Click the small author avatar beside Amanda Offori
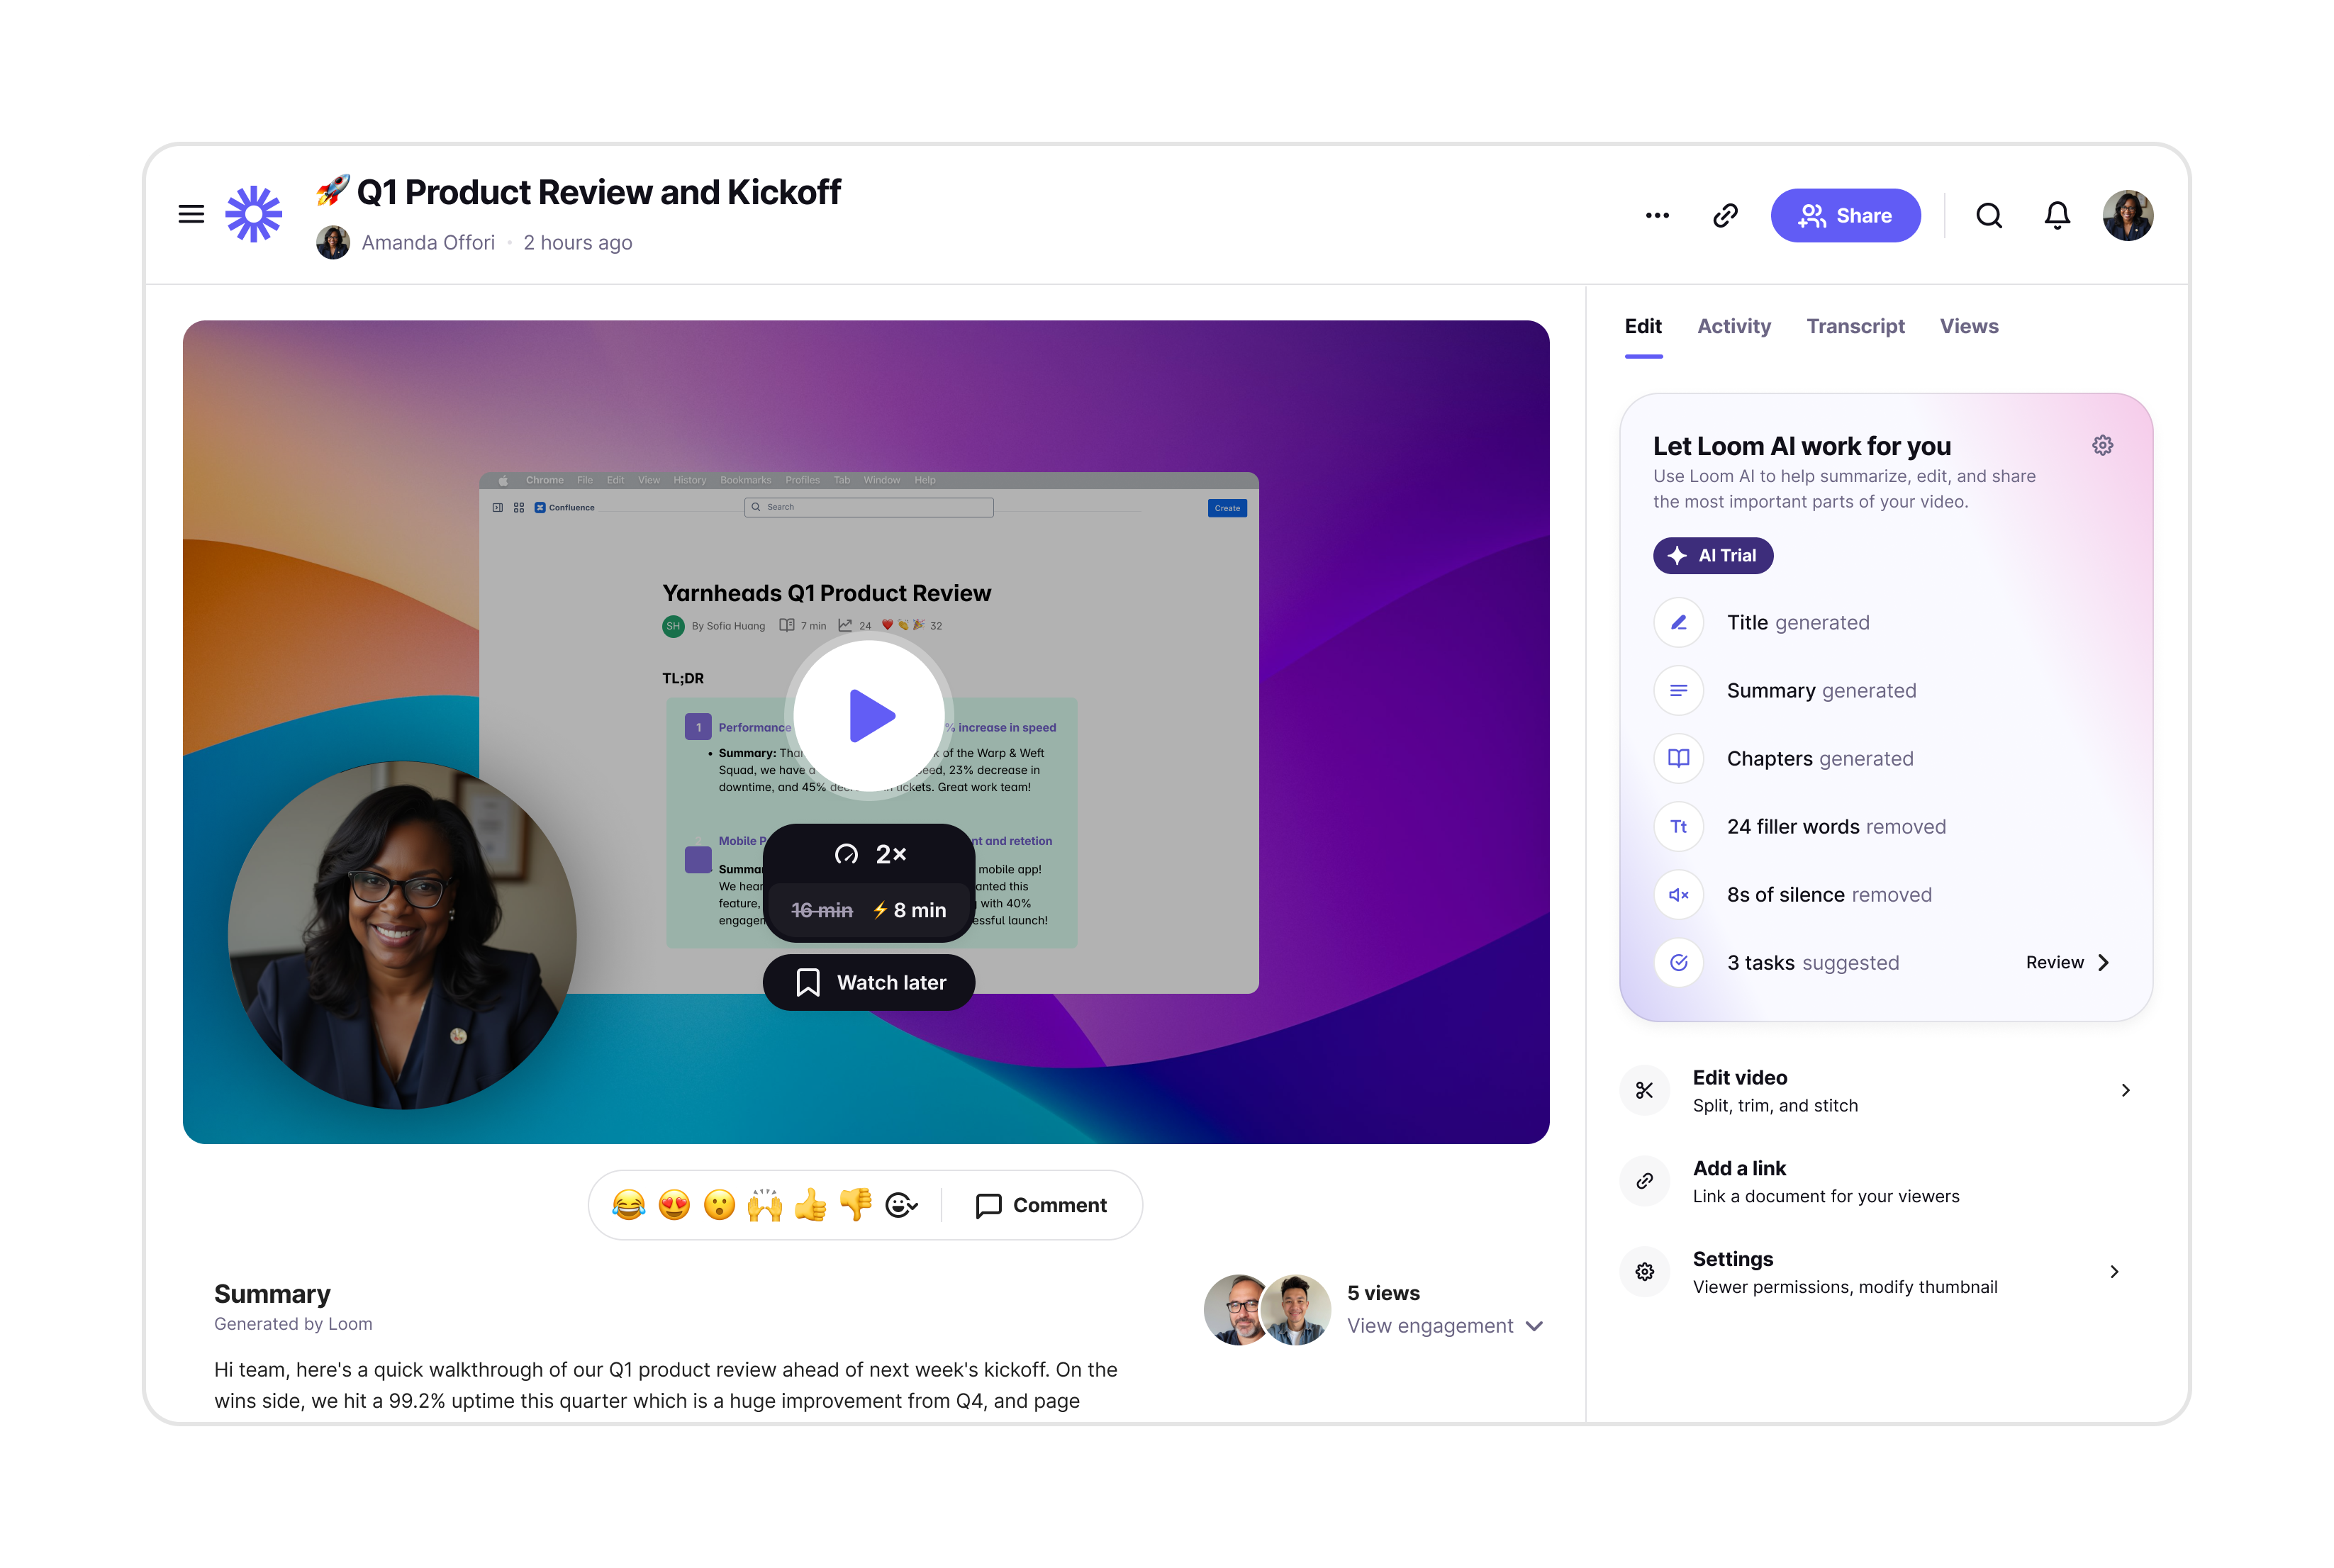The width and height of the screenshot is (2334, 1568). pos(333,242)
